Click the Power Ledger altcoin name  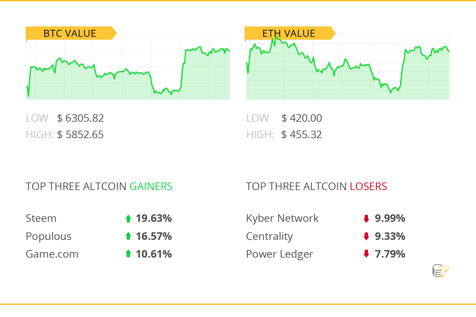click(279, 254)
